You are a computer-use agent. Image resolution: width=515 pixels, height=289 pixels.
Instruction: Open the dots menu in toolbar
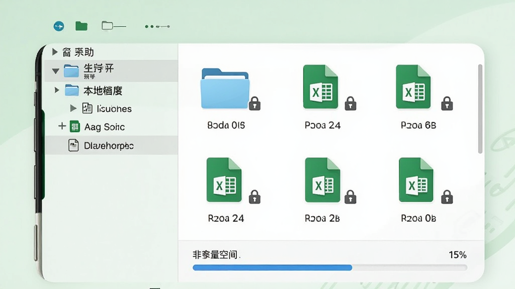157,26
